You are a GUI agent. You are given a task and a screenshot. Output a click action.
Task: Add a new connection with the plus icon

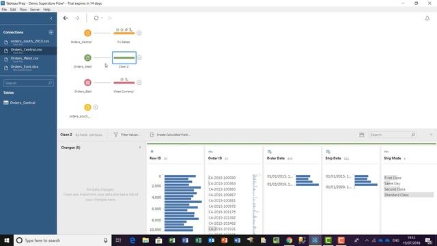coord(51,32)
